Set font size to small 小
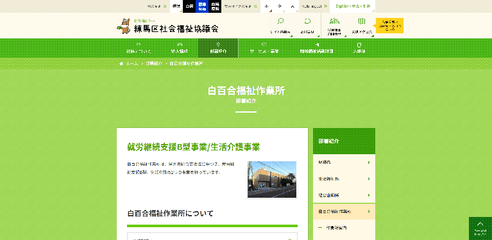 (x=266, y=6)
